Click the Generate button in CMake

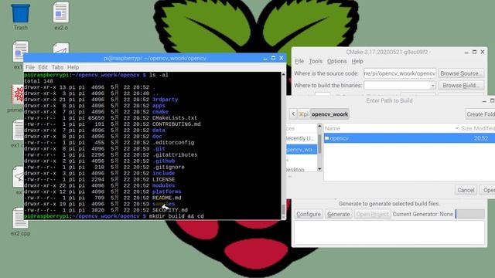(339, 214)
